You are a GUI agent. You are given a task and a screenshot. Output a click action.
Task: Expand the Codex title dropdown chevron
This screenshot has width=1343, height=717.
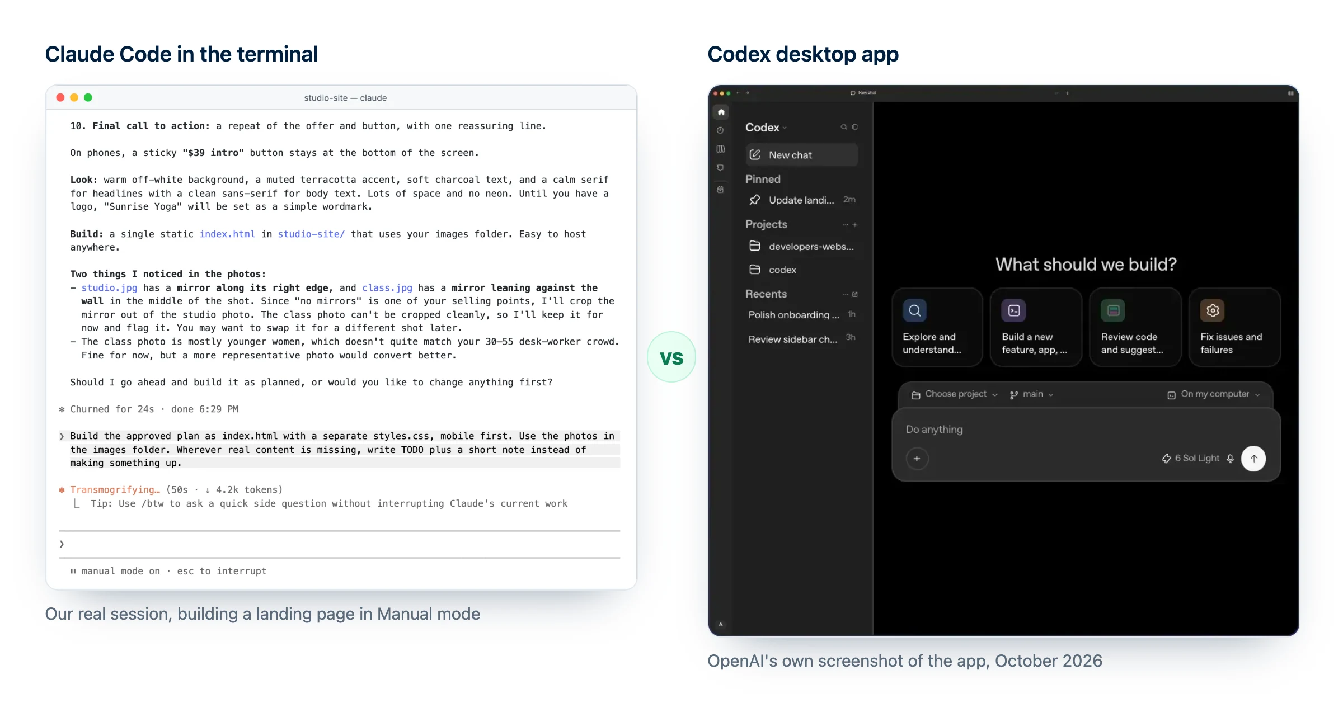[x=785, y=128]
